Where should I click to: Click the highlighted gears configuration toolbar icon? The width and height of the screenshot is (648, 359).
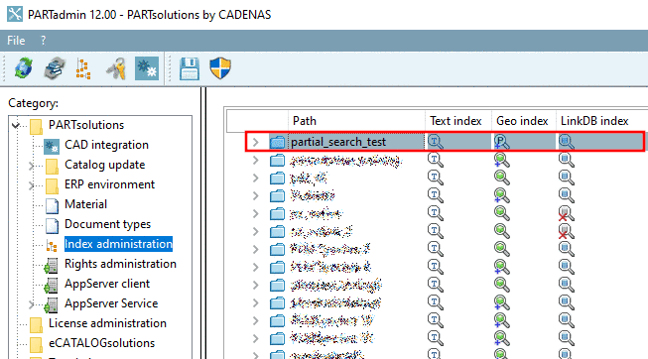147,68
